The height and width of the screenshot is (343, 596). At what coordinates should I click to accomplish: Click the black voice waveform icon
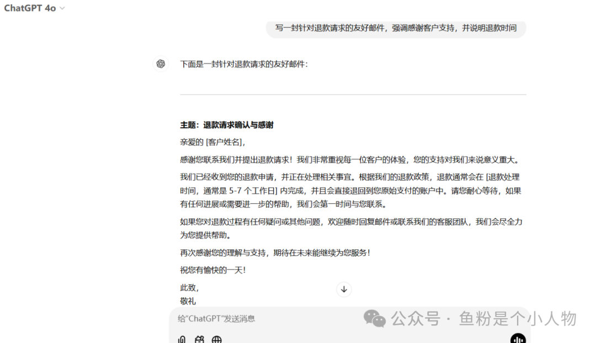(518, 339)
